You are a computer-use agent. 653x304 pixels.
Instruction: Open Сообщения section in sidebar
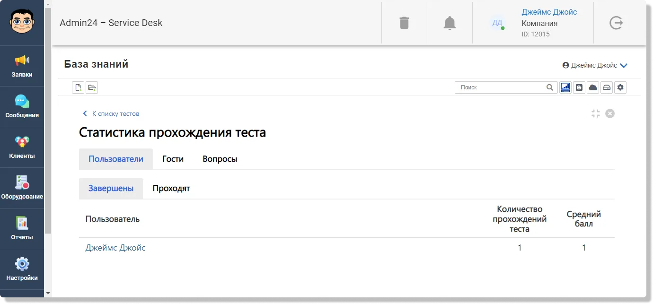[x=22, y=107]
